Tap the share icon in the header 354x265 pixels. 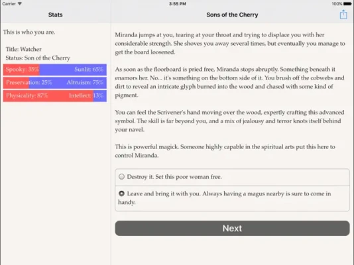pos(343,15)
